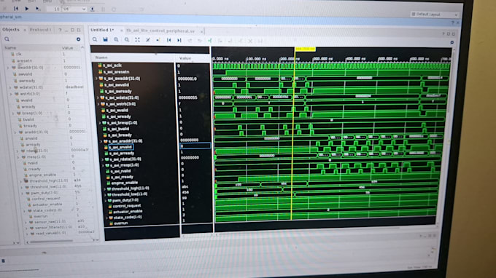Click the waveform Name column header
Image resolution: width=496 pixels, height=278 pixels.
[101, 57]
